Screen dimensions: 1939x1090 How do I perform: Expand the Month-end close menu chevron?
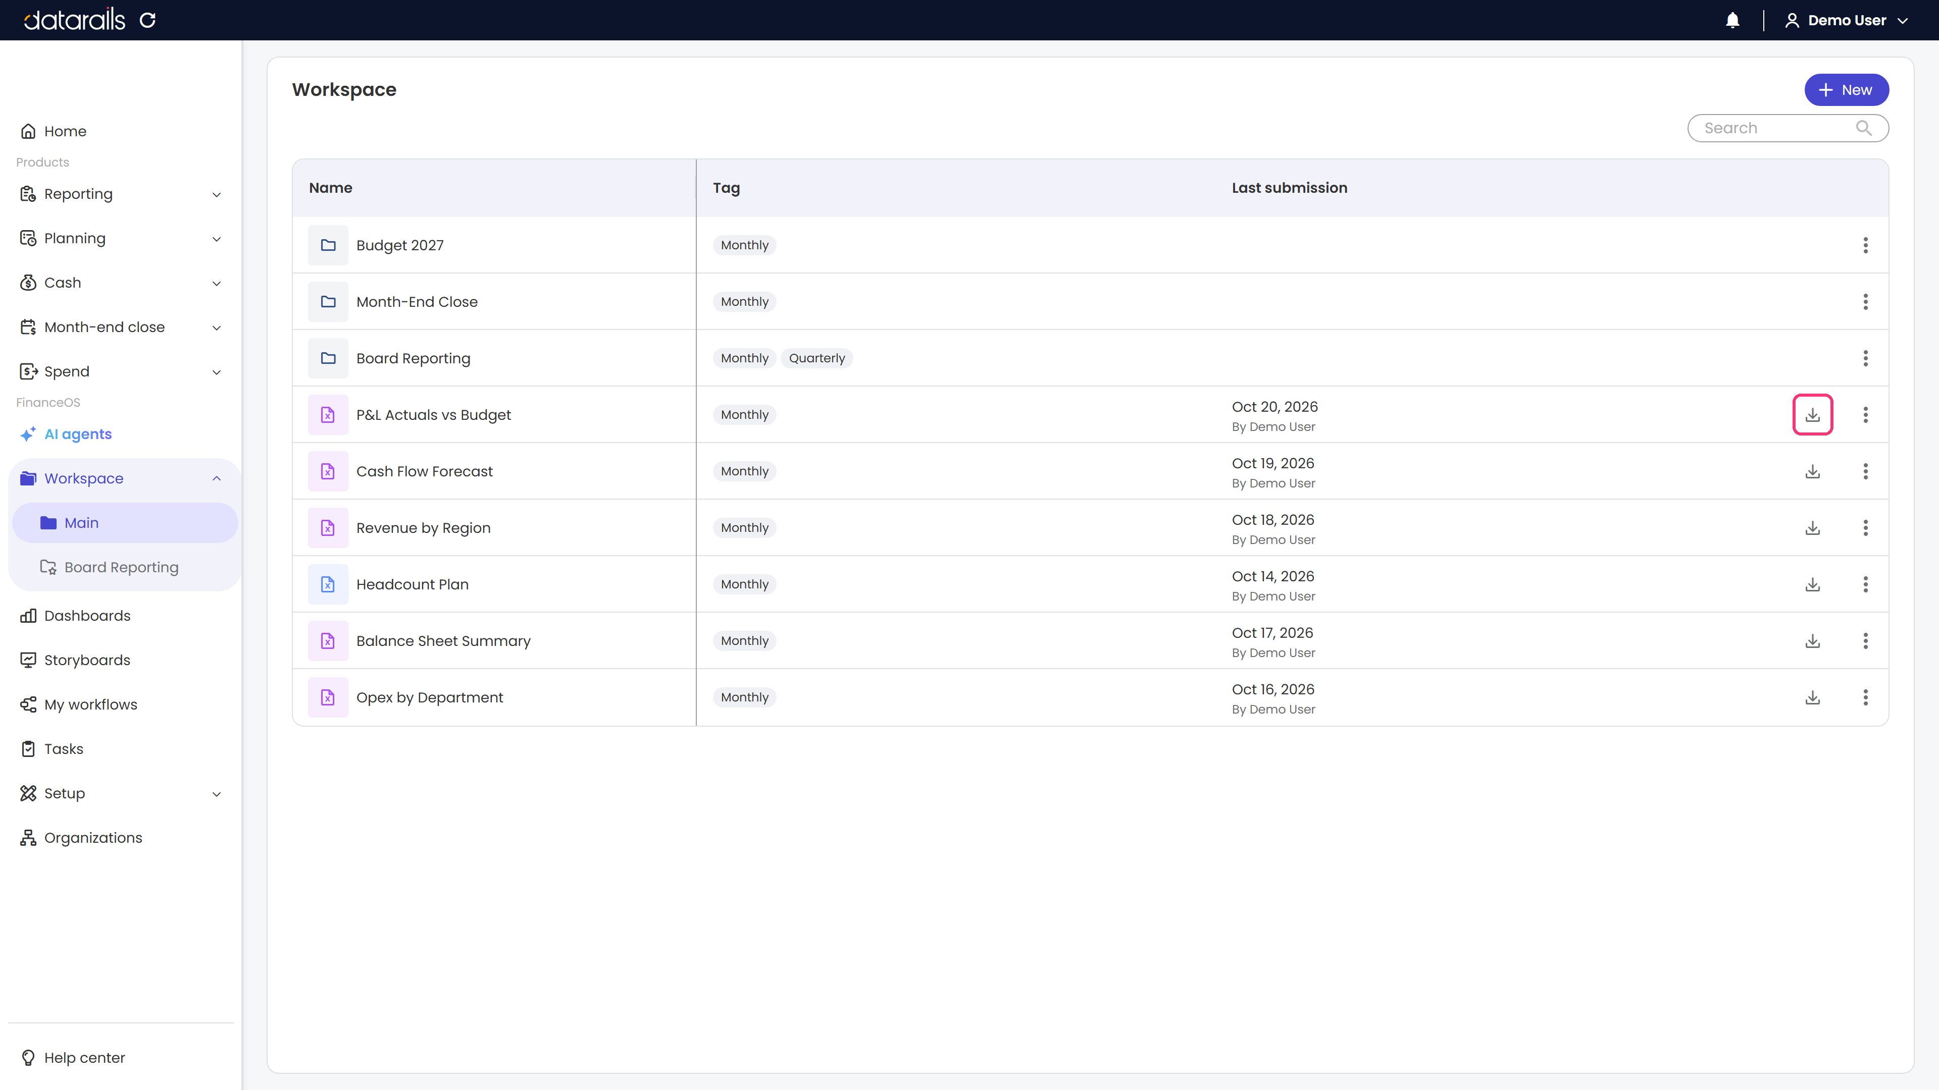(217, 328)
